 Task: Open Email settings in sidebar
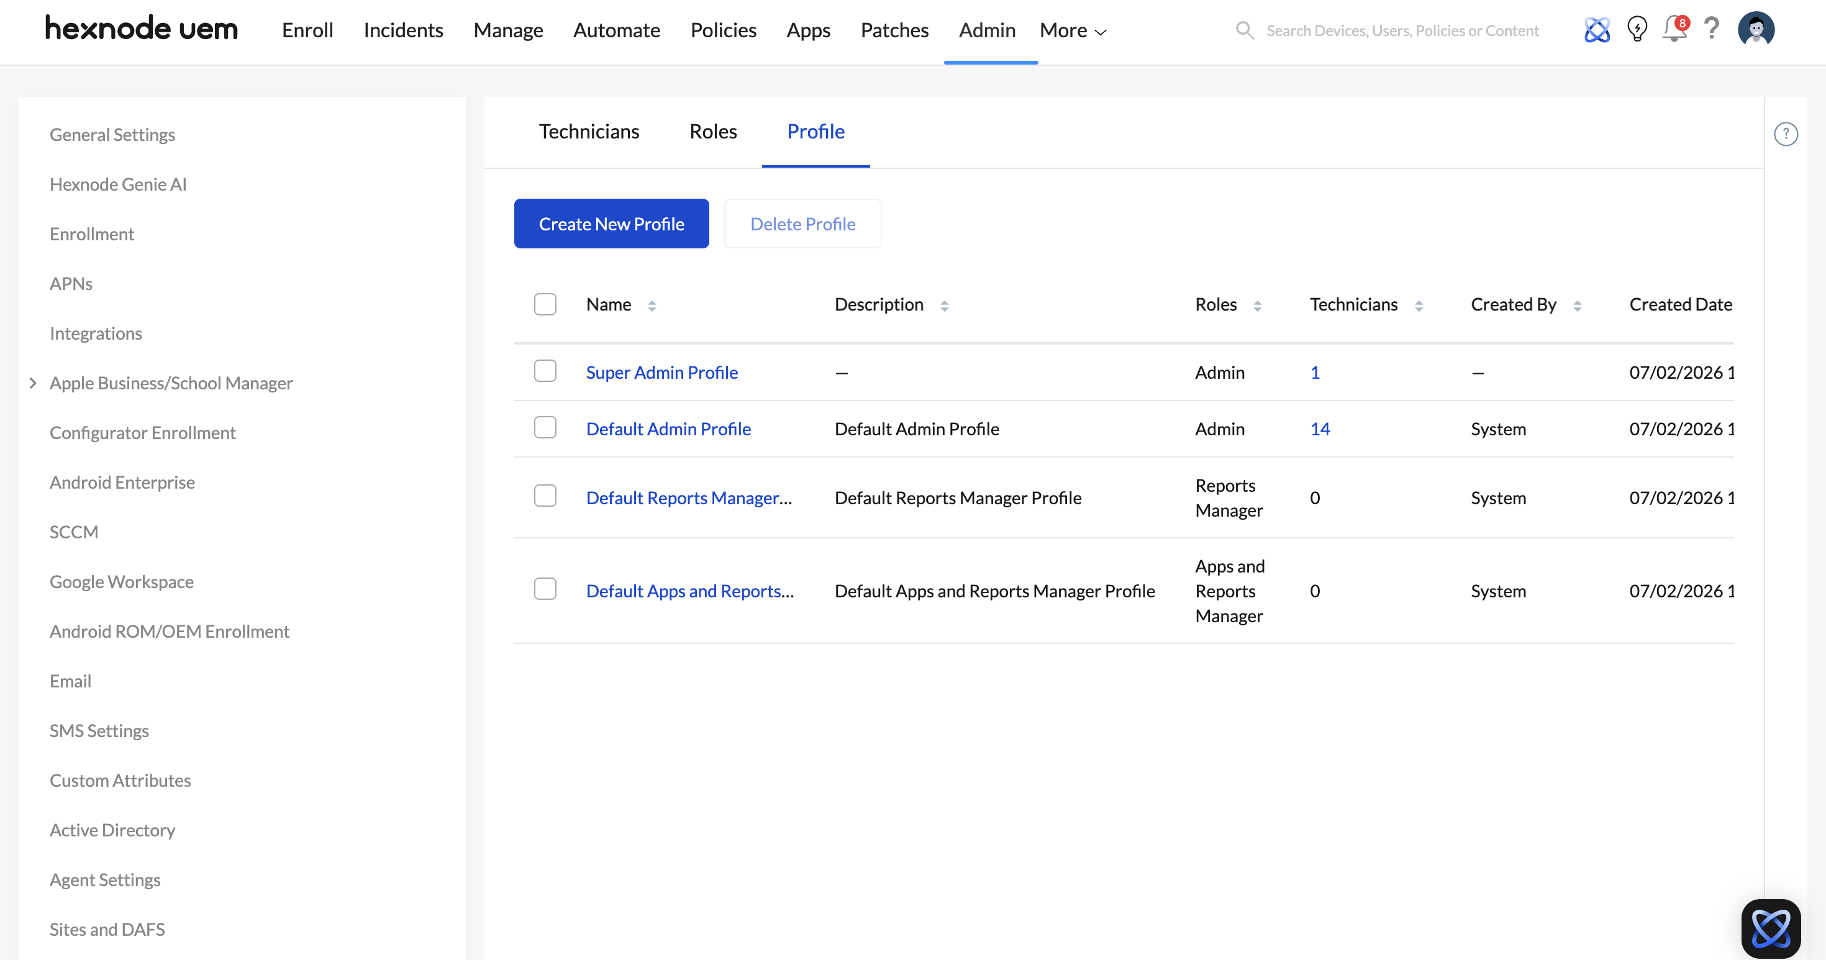70,680
